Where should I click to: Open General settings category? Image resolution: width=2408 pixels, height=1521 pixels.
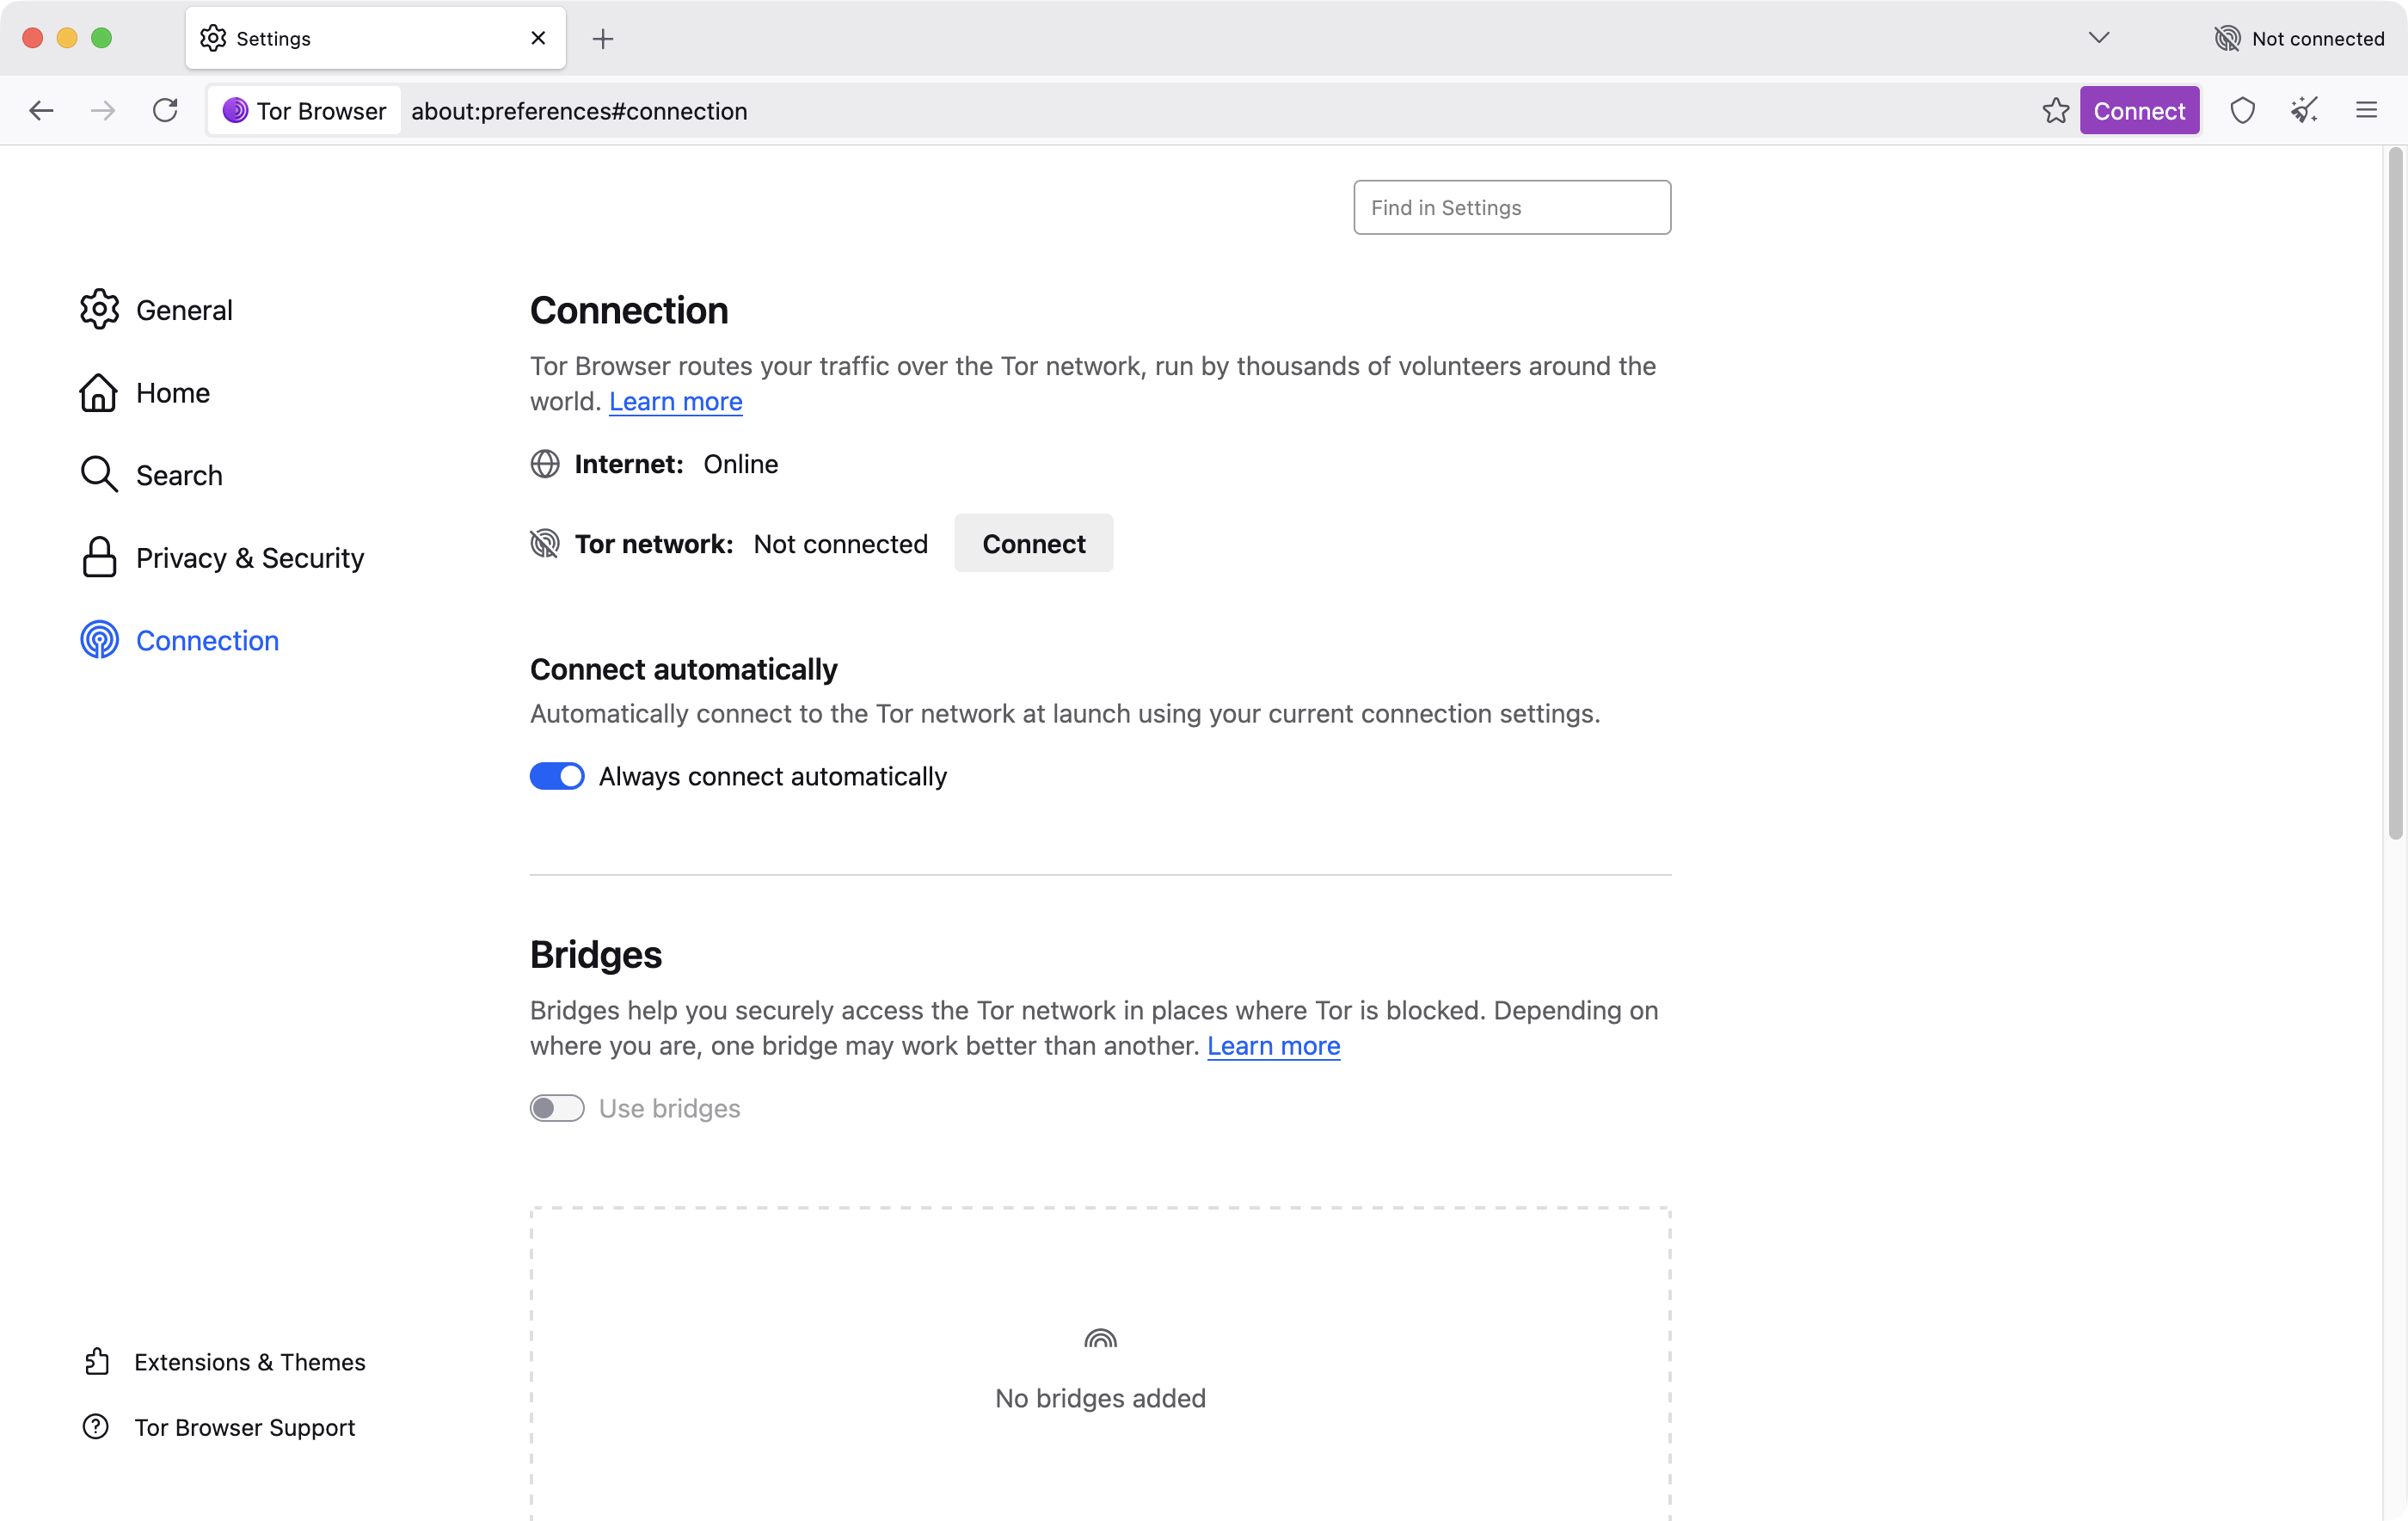pos(157,311)
